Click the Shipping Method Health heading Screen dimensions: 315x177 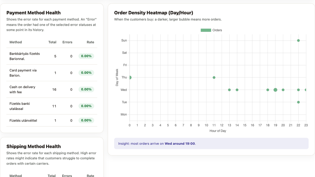click(x=33, y=146)
